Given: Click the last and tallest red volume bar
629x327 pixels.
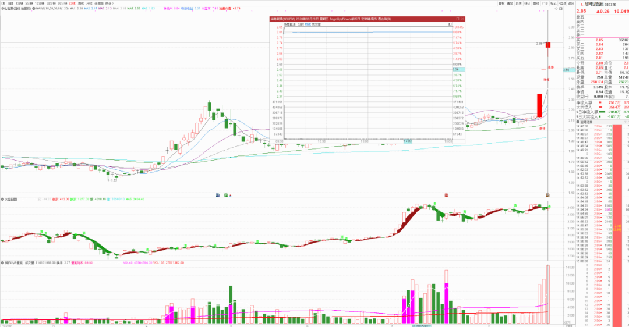Looking at the screenshot, I should [548, 294].
